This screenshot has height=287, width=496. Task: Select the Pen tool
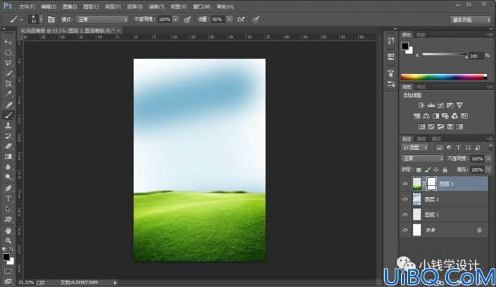click(x=8, y=189)
